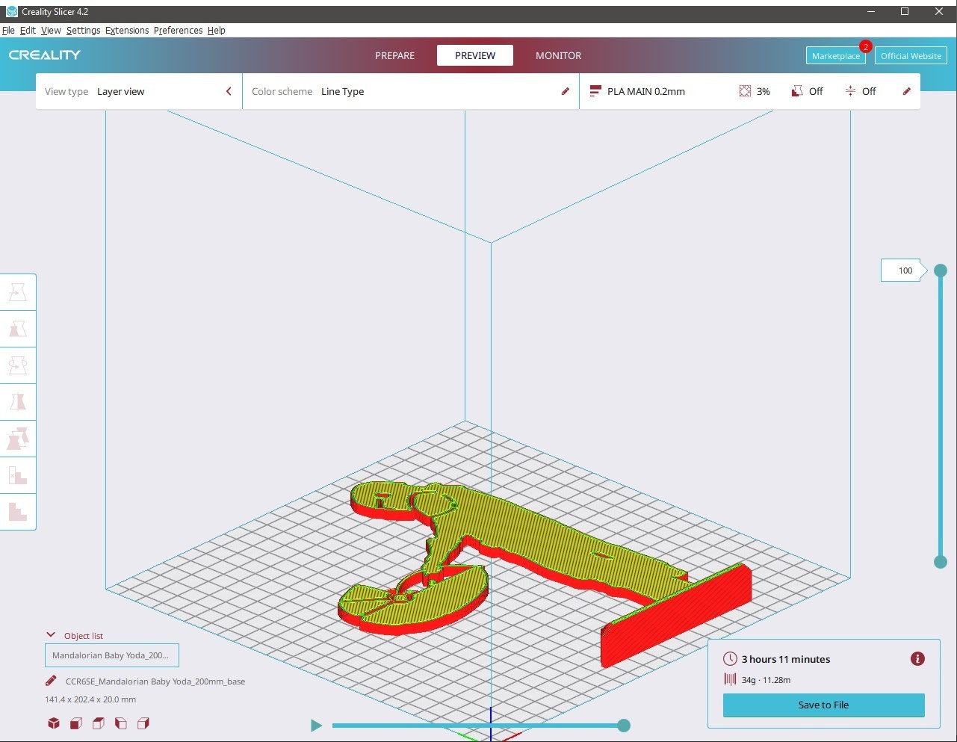Screen dimensions: 957x742
Task: Switch to the PREVIEW stage tab
Action: tap(475, 55)
